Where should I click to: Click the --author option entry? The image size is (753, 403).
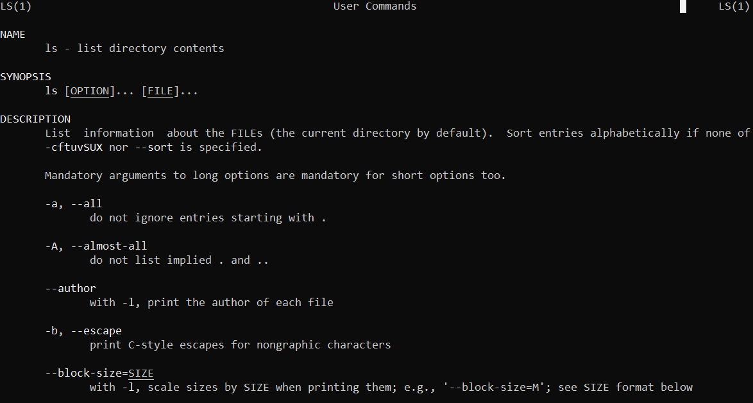[71, 288]
